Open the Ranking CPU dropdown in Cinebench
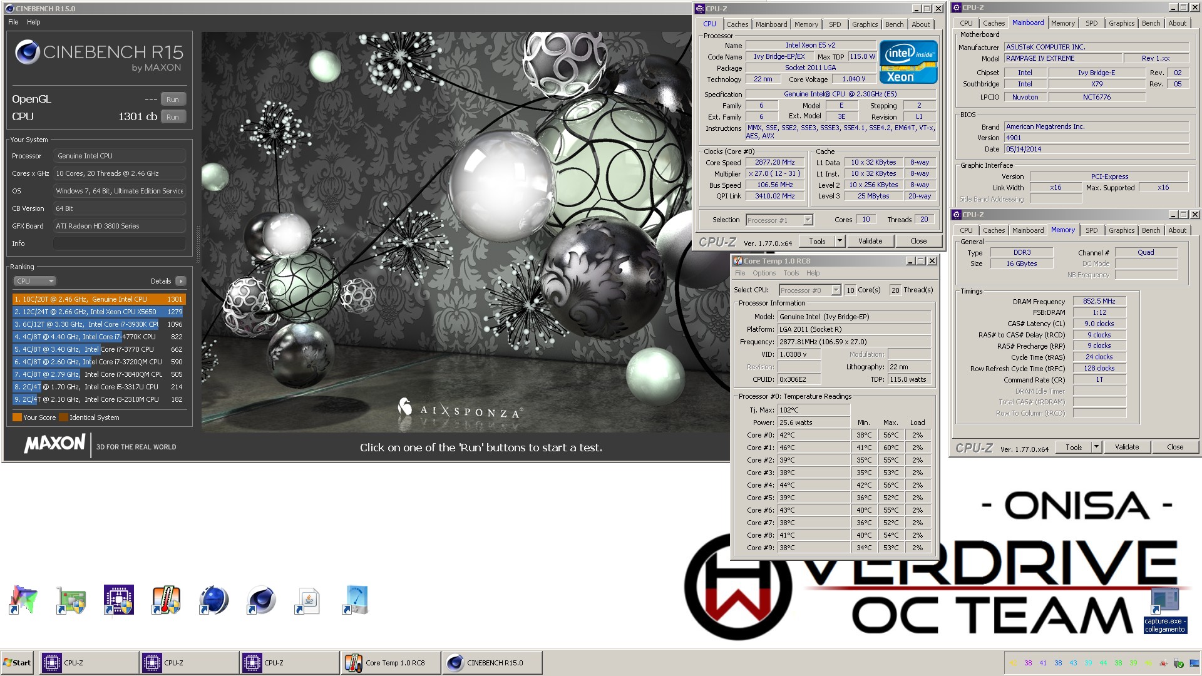The width and height of the screenshot is (1202, 676). 35,281
